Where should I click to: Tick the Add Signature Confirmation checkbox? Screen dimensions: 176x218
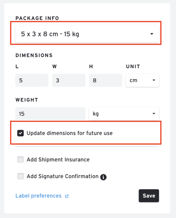(21, 176)
